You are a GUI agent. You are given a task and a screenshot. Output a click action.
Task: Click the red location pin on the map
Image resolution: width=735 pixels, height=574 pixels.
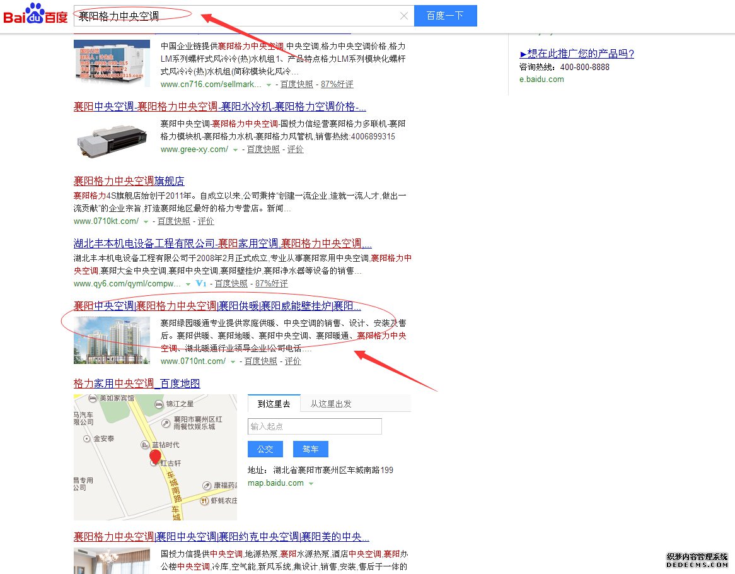(155, 456)
